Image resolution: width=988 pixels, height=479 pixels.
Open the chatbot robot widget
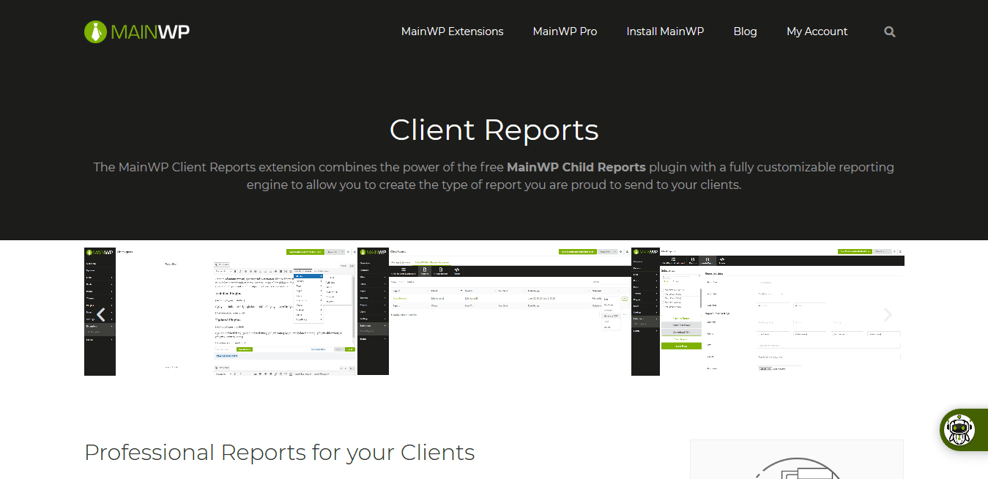click(x=959, y=429)
